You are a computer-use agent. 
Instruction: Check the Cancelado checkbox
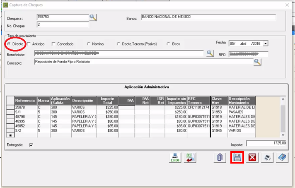[x=53, y=44]
